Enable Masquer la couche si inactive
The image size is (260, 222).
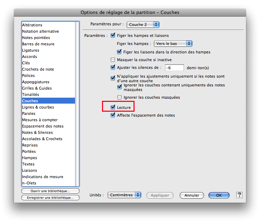113,60
